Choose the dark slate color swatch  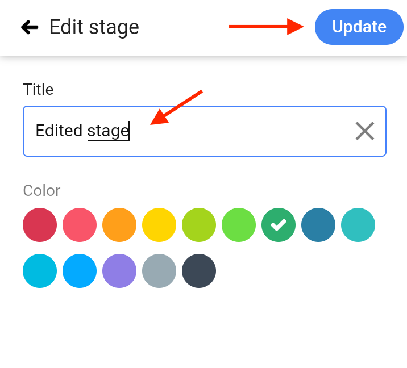click(199, 271)
